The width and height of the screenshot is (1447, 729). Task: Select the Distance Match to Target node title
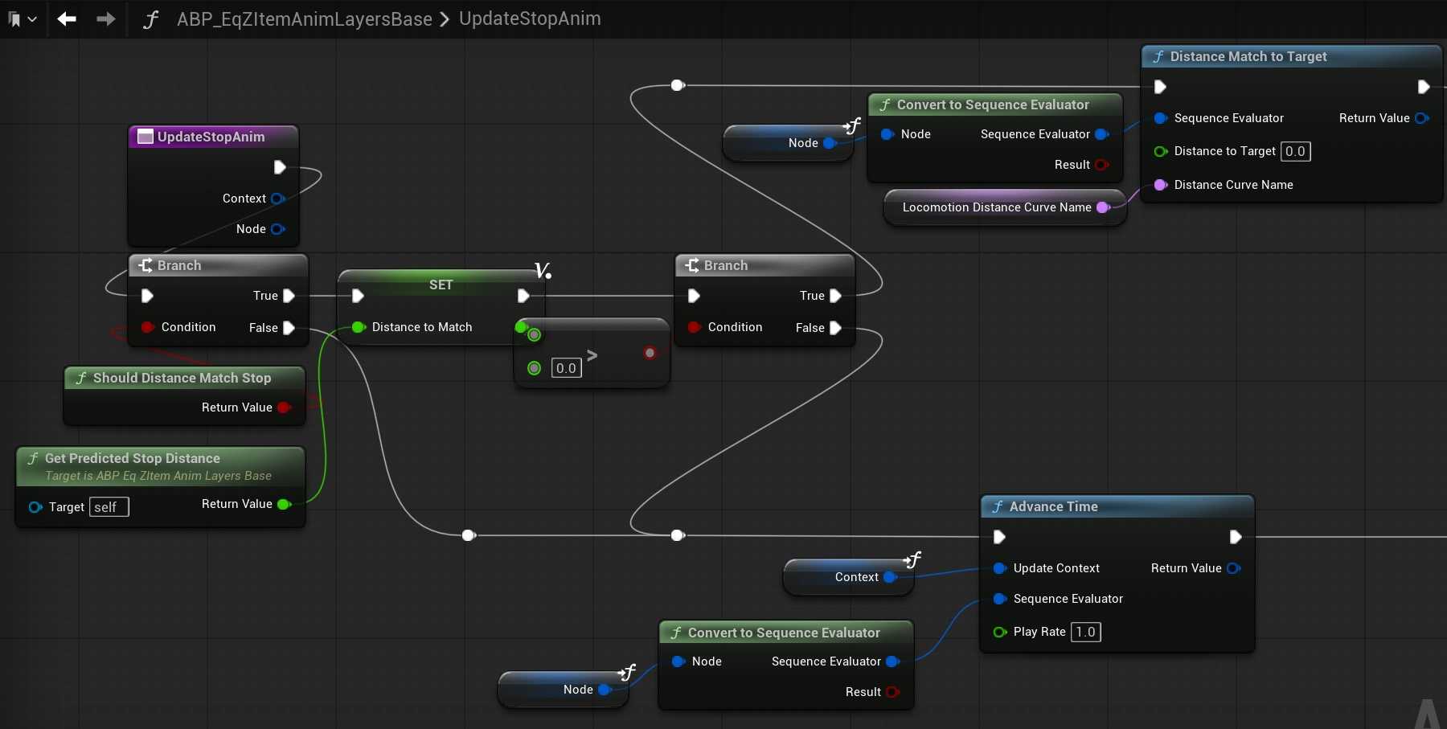click(x=1248, y=56)
